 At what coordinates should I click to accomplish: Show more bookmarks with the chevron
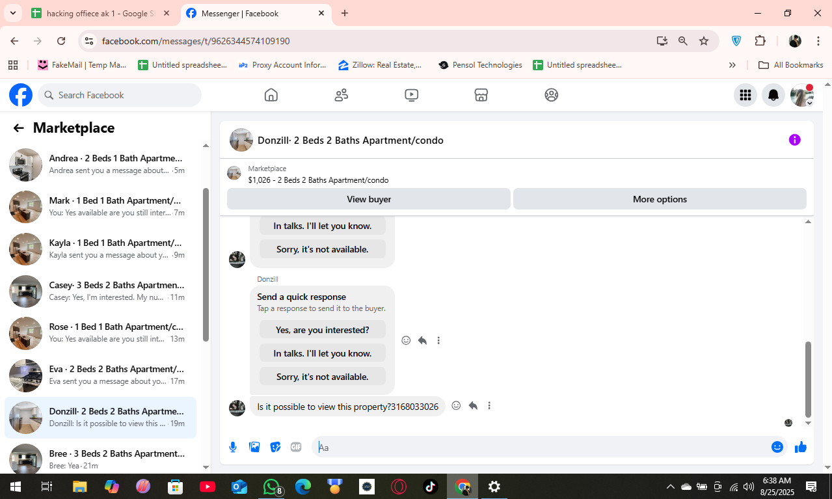(732, 65)
